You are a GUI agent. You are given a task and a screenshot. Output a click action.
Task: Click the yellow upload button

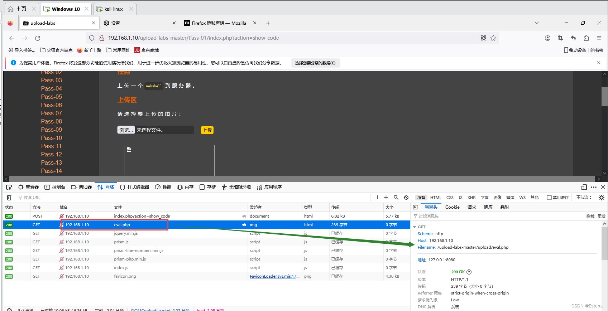coord(207,130)
